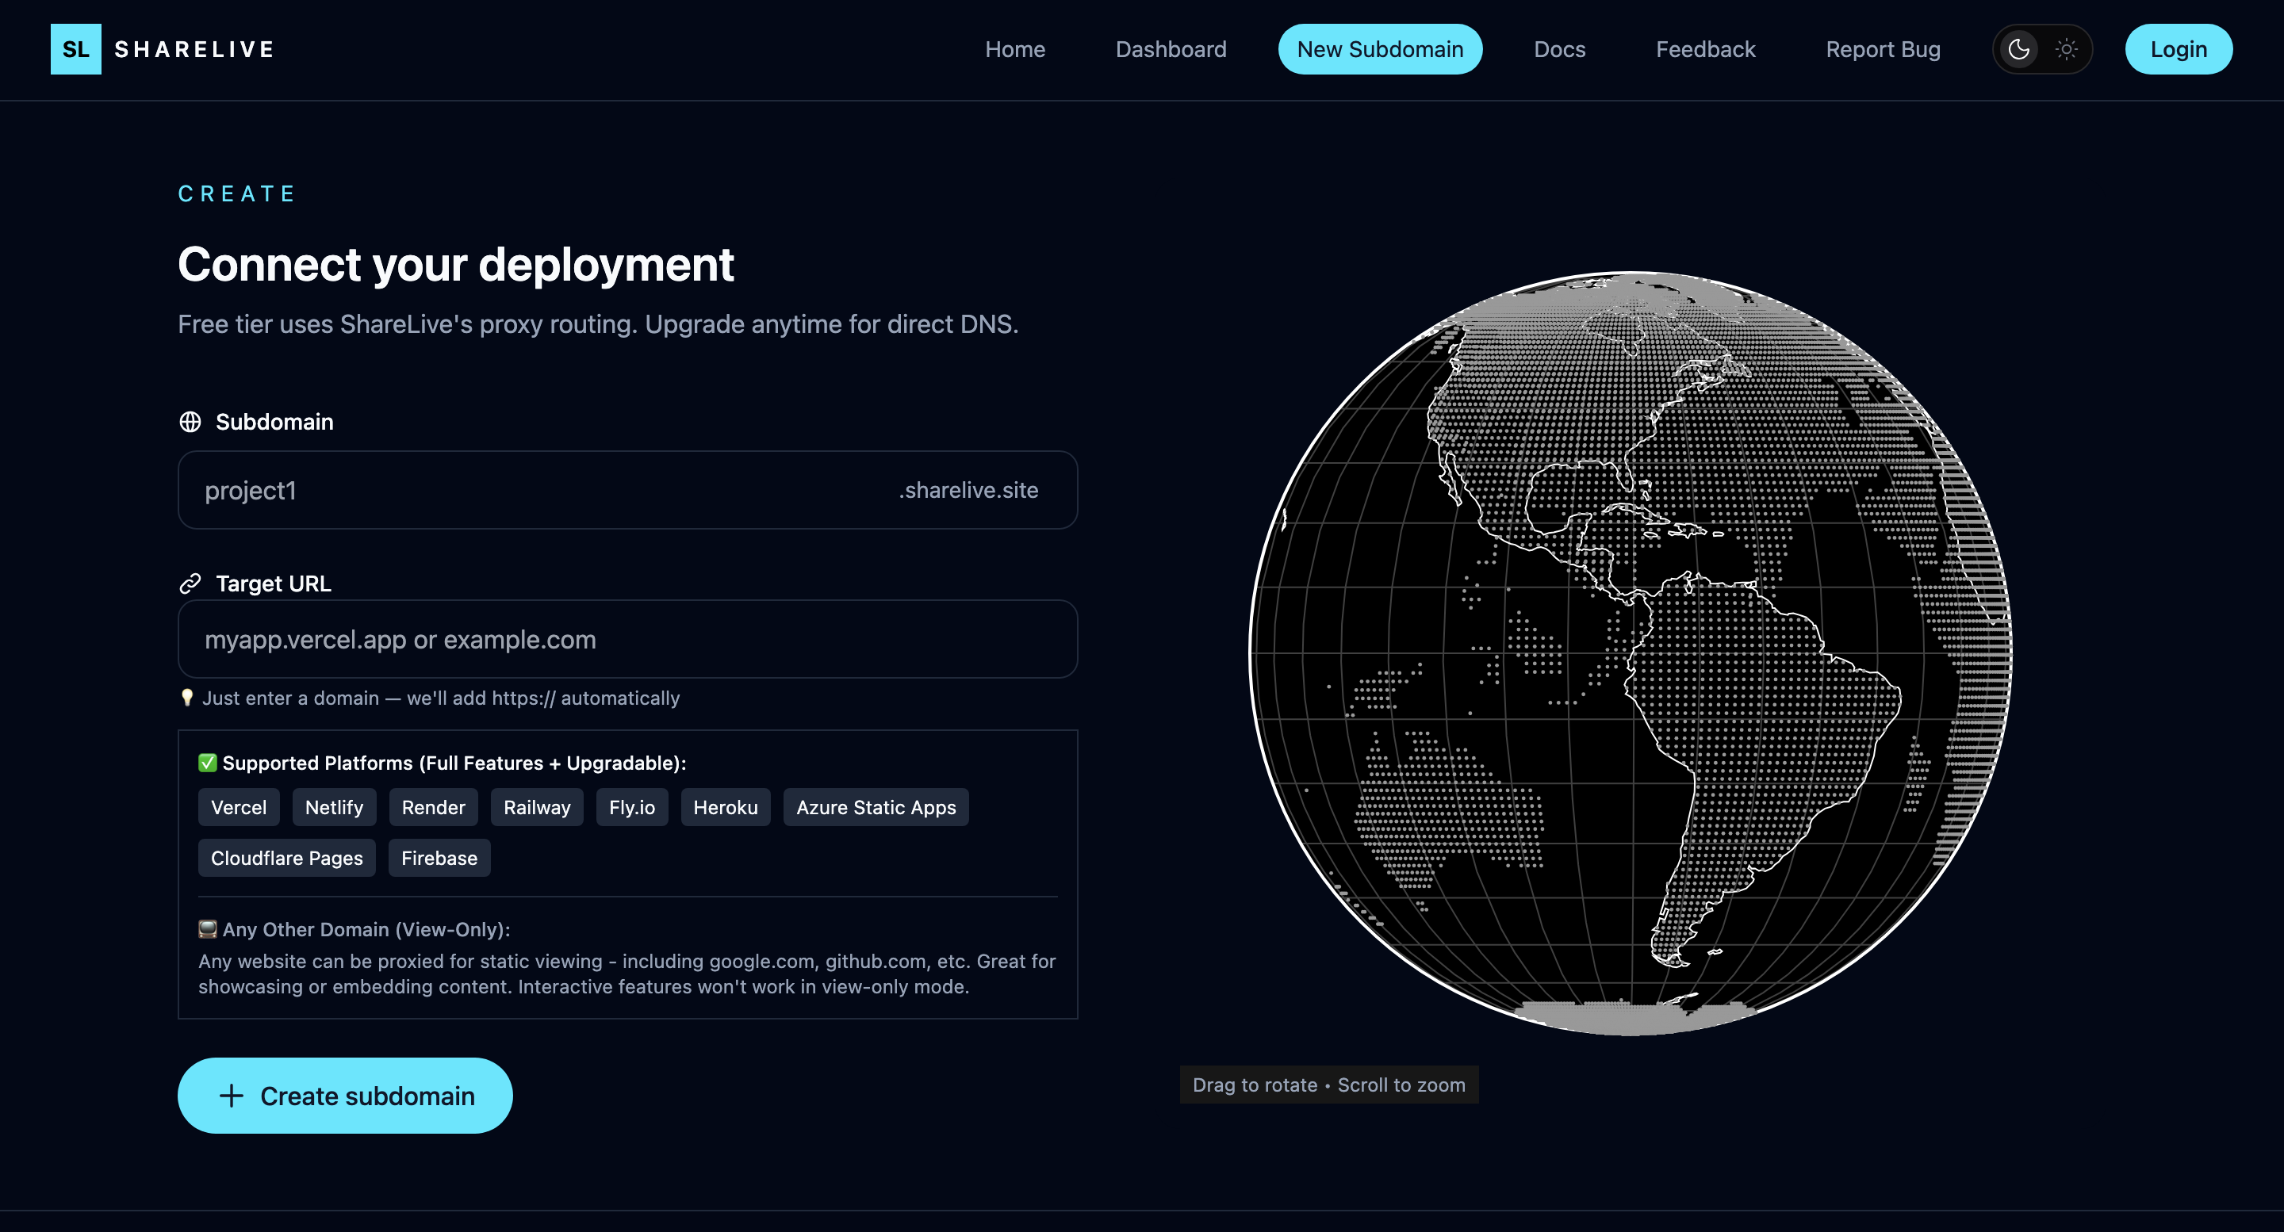Open the Docs nav item

coord(1560,48)
